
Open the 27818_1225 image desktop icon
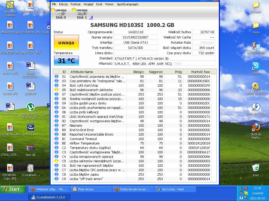point(10,150)
